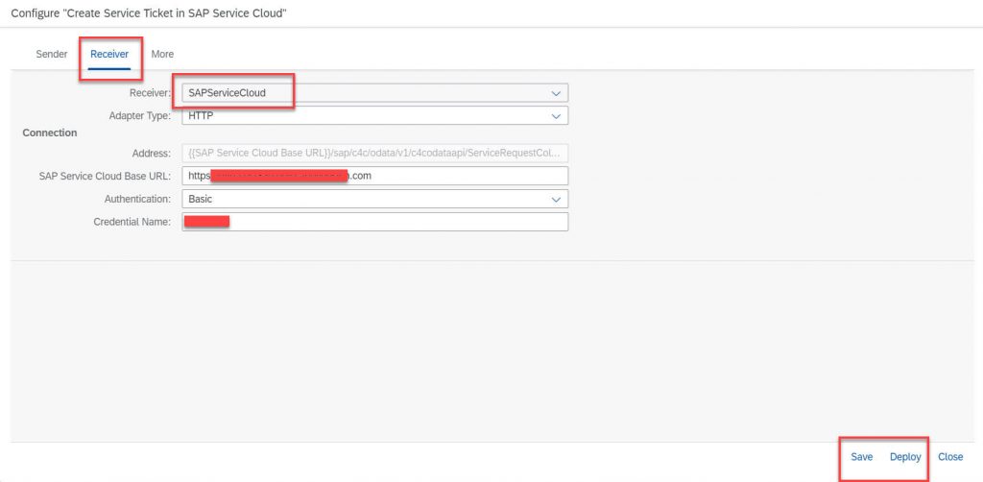Click the 'SAP Service Cloud Base URL:' label
Screen dimensions: 983x482
pos(105,176)
